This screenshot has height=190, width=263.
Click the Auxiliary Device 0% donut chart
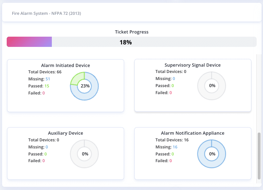(84, 154)
